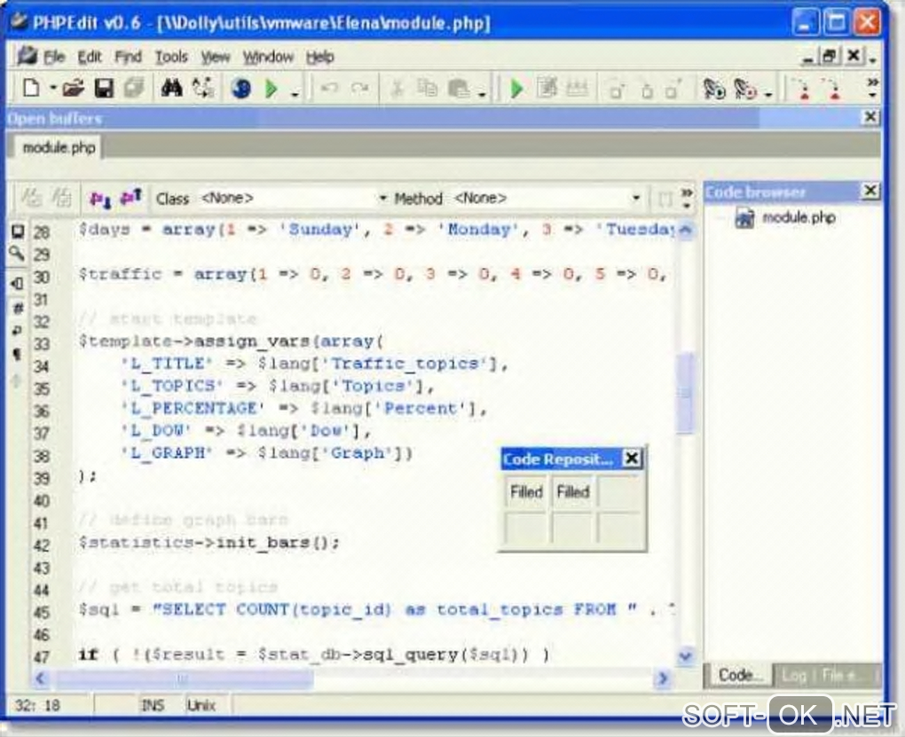Click the editor vertical scrollbar thumb

click(685, 393)
